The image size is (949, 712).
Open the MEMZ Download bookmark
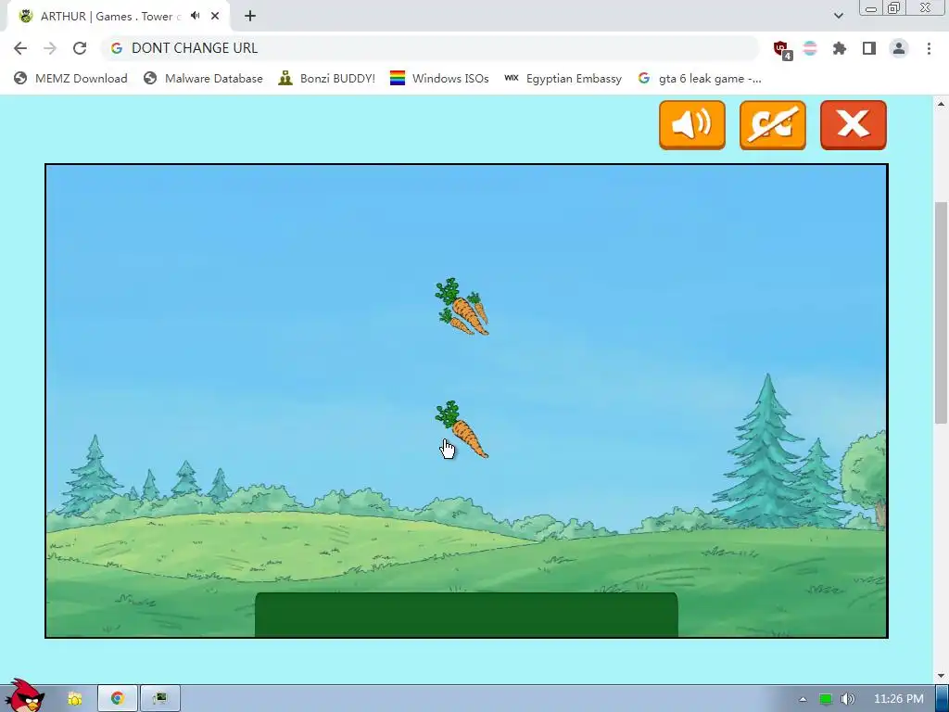70,79
